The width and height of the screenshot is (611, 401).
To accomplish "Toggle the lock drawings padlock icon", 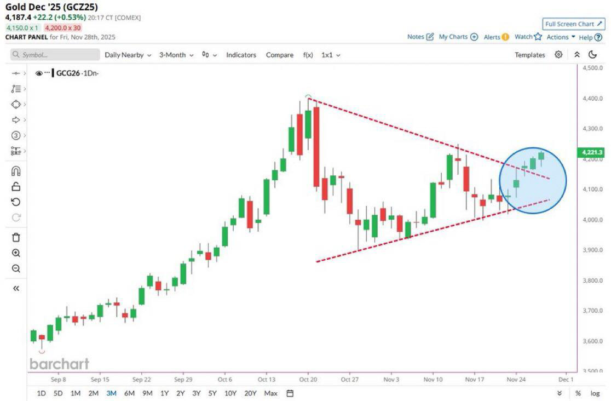I will pyautogui.click(x=16, y=186).
